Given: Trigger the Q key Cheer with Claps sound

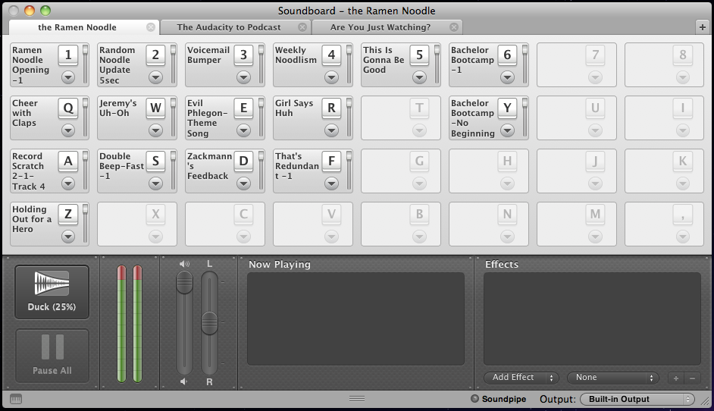Looking at the screenshot, I should point(68,108).
